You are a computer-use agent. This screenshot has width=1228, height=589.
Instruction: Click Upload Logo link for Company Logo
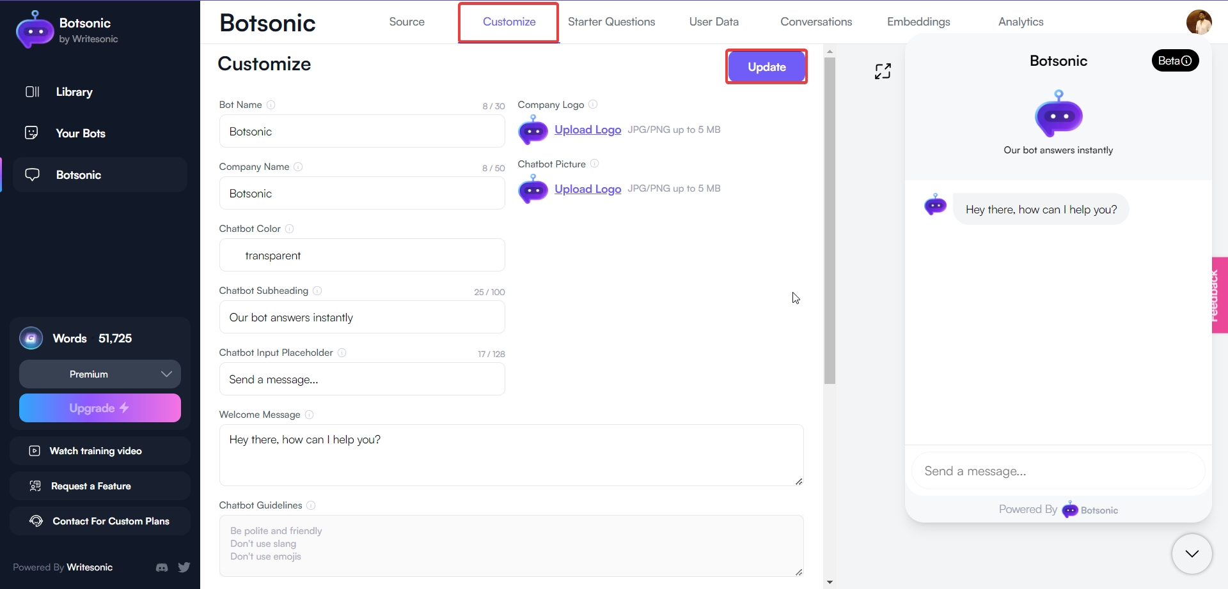[588, 130]
